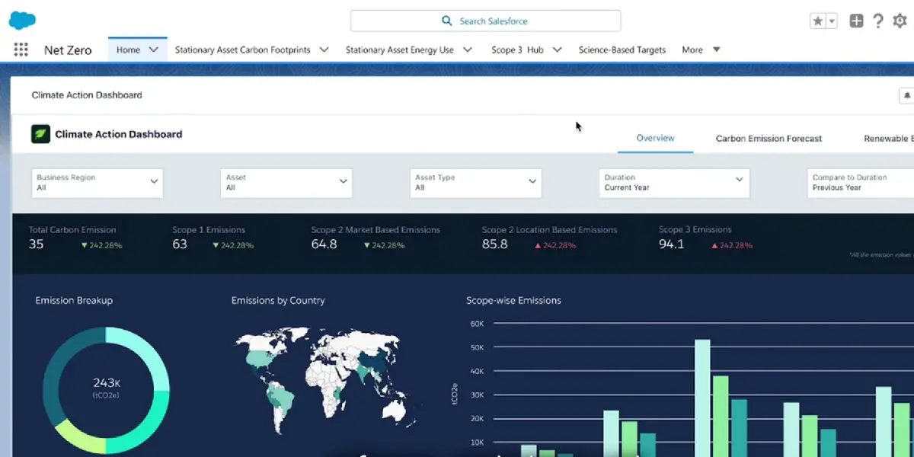The height and width of the screenshot is (457, 914).
Task: Click the Scope 2 Market Based Emissions label
Action: (376, 229)
